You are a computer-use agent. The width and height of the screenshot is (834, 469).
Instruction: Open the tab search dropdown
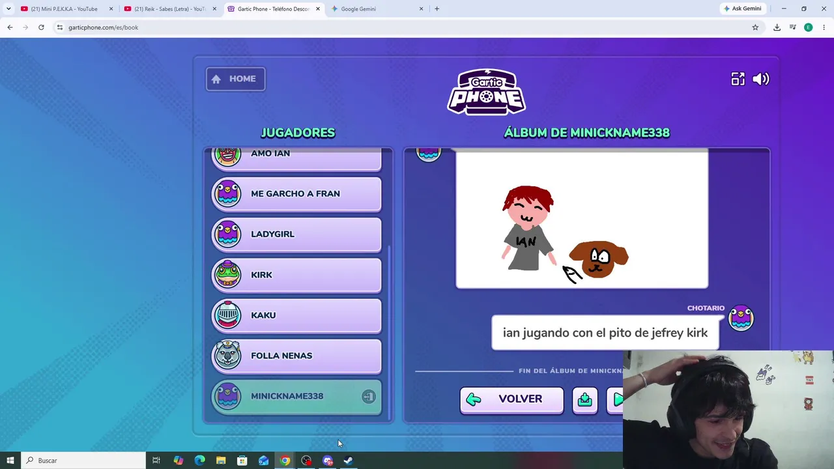[8, 9]
